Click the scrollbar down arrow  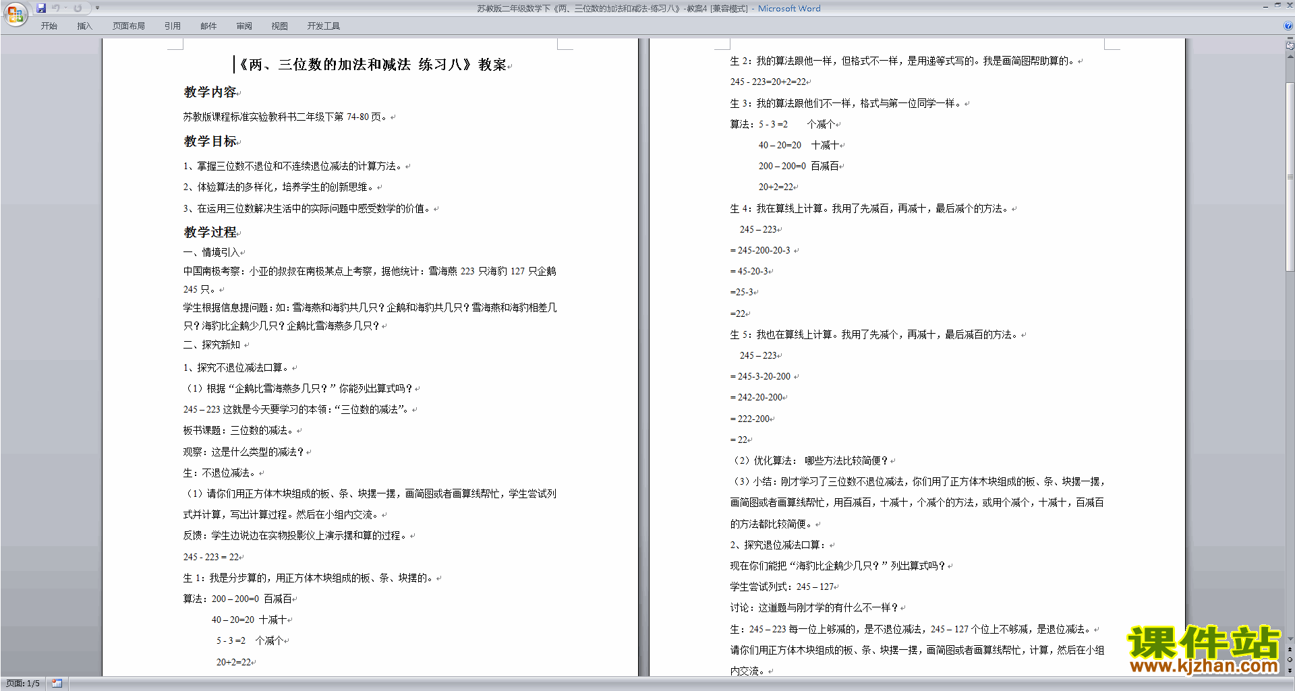click(1290, 639)
